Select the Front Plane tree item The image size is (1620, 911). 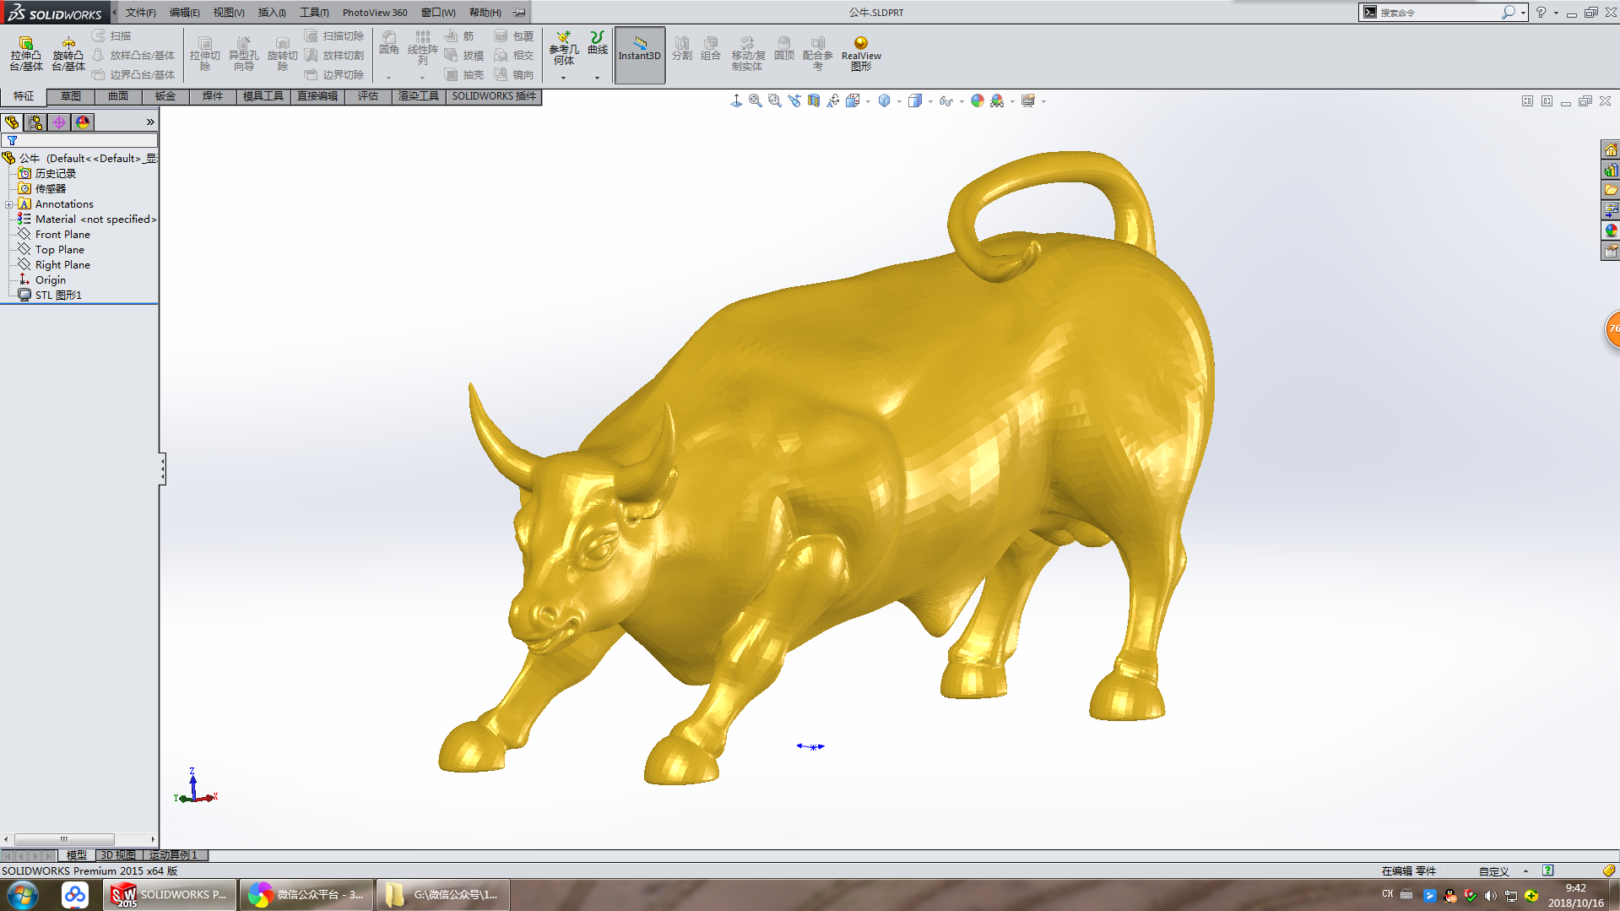(x=62, y=235)
